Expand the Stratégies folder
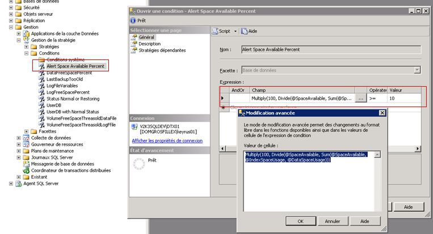The height and width of the screenshot is (234, 433). click(x=27, y=47)
